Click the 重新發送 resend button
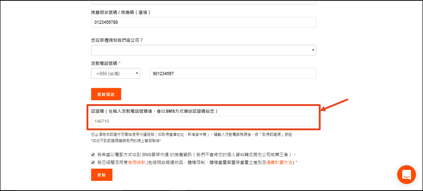 point(106,94)
